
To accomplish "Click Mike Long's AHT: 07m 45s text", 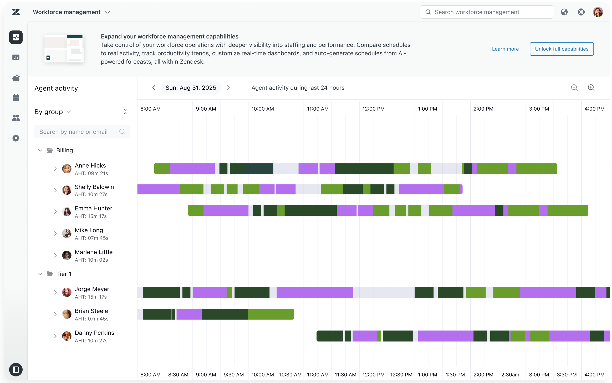I will pos(91,238).
